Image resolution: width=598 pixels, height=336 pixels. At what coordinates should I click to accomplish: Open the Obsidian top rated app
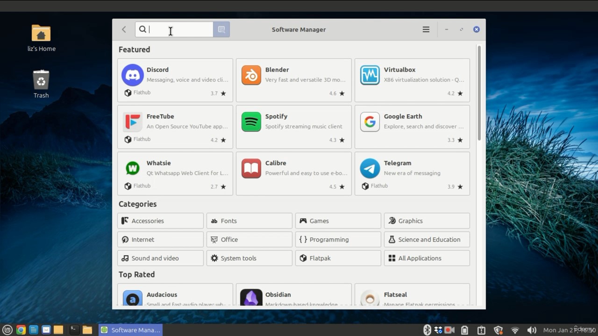coord(294,295)
